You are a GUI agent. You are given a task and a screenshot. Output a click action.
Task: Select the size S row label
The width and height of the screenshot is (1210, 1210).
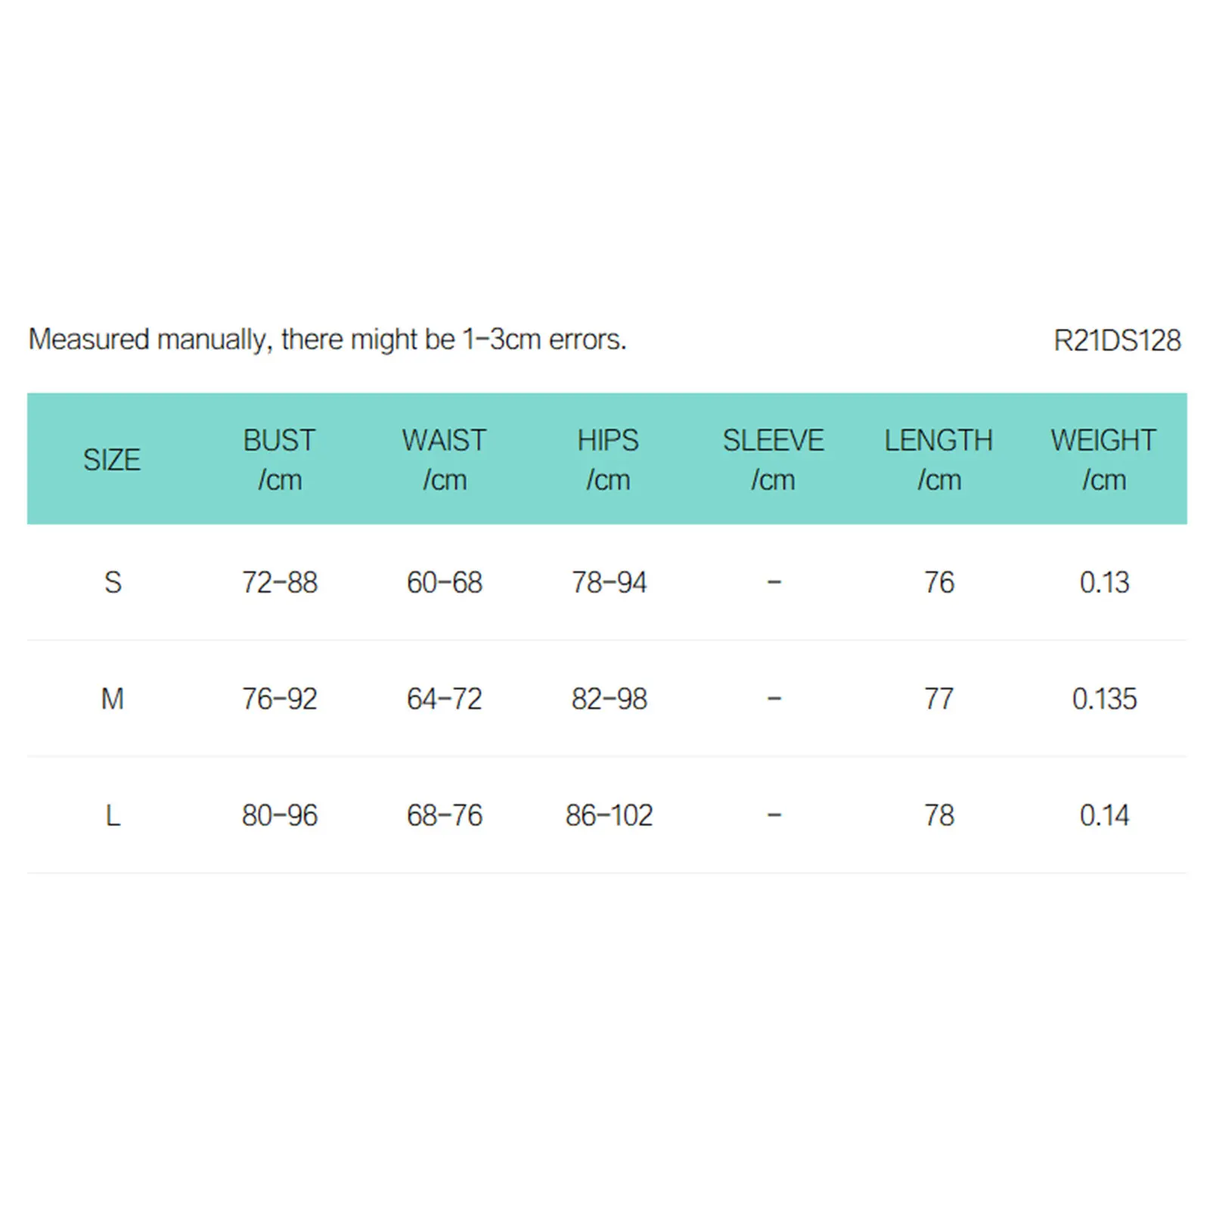(x=113, y=582)
